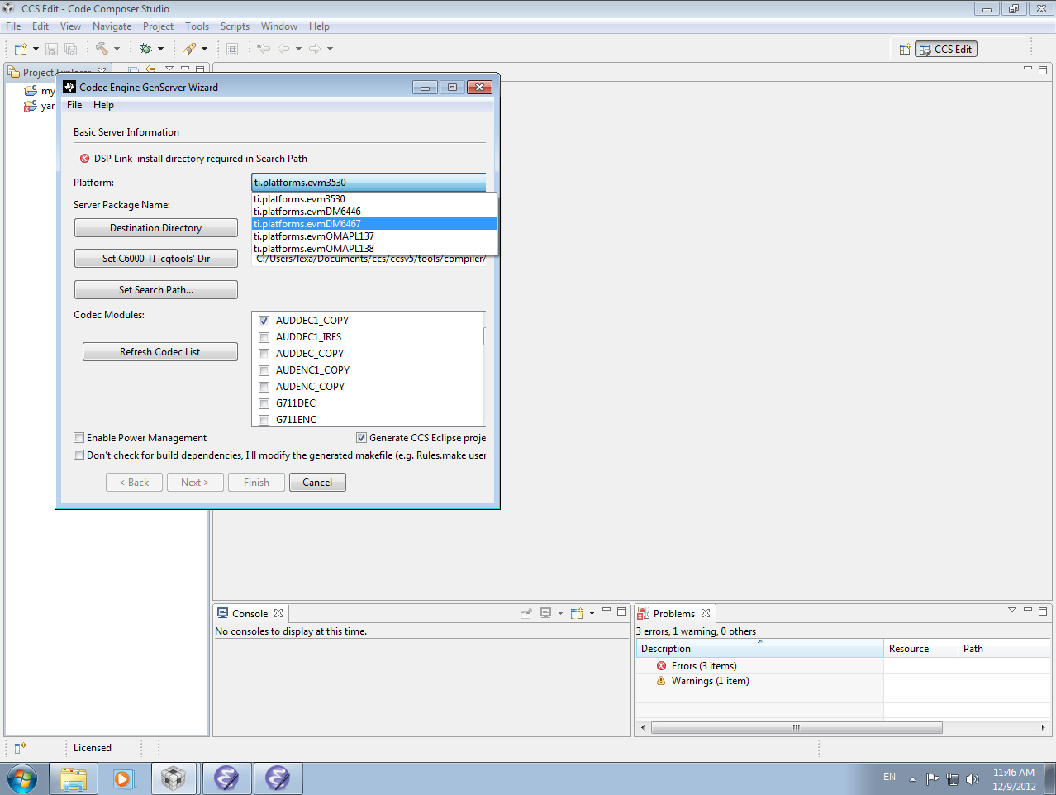
Task: Switch to the Console tab
Action: [250, 614]
